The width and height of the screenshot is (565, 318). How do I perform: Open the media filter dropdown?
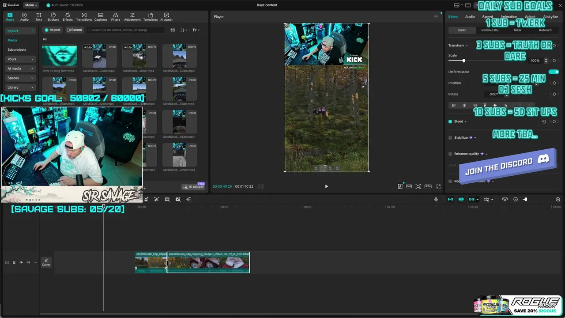(x=196, y=30)
